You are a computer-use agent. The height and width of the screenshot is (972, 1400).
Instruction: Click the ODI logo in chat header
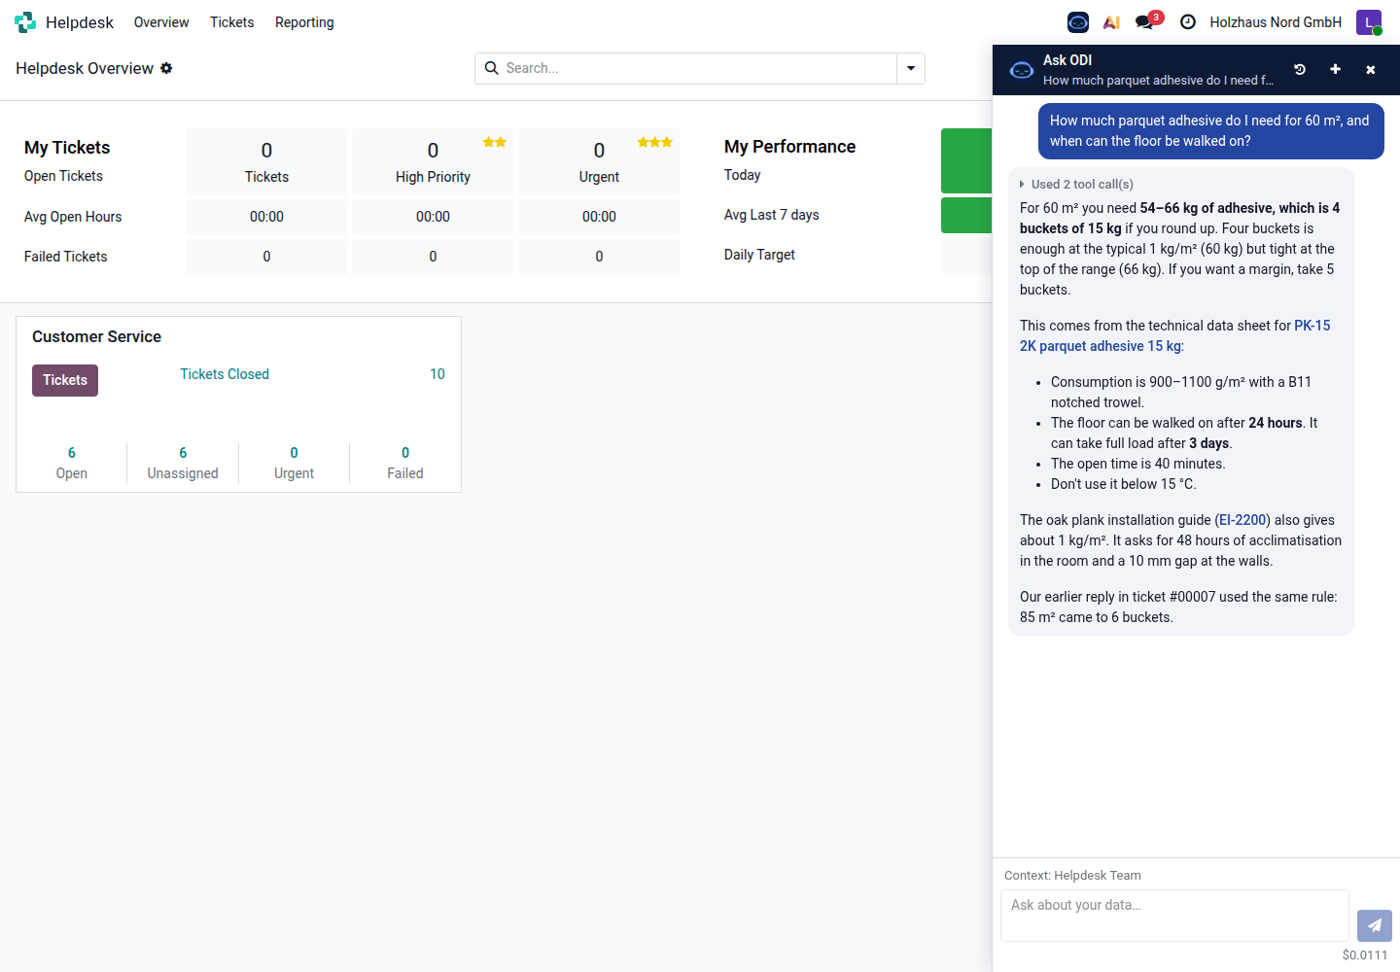coord(1022,70)
